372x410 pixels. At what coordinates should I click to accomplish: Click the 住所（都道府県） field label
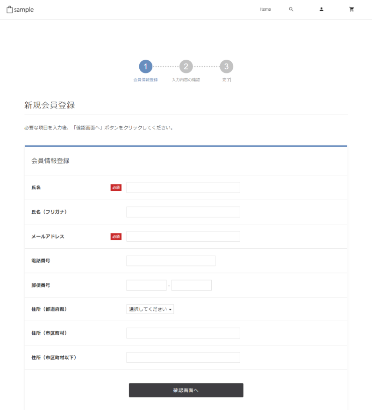pyautogui.click(x=49, y=309)
